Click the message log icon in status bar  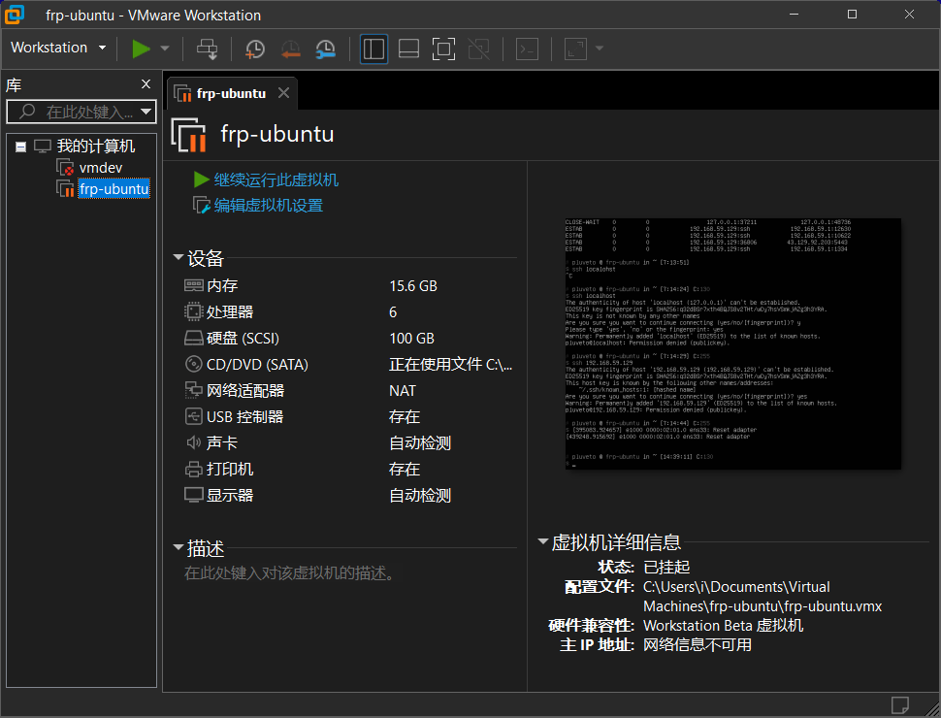[x=899, y=704]
